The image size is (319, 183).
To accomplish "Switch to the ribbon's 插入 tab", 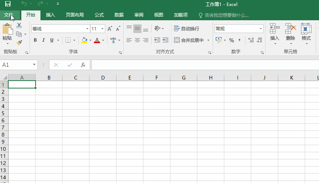I will click(x=51, y=15).
